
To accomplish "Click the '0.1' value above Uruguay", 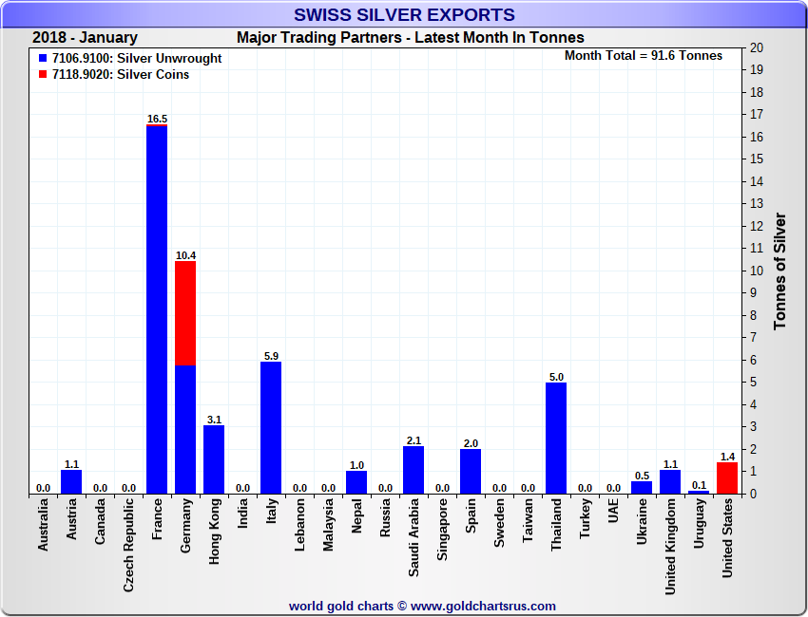I will [x=699, y=485].
